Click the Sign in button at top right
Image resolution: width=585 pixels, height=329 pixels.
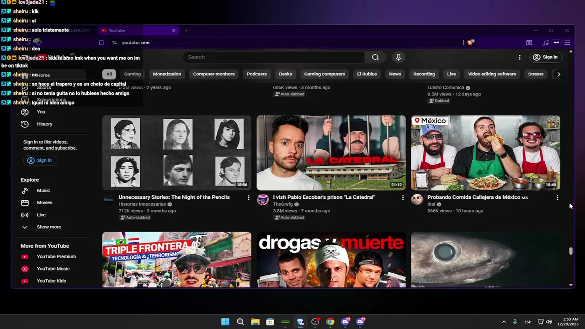pyautogui.click(x=545, y=57)
